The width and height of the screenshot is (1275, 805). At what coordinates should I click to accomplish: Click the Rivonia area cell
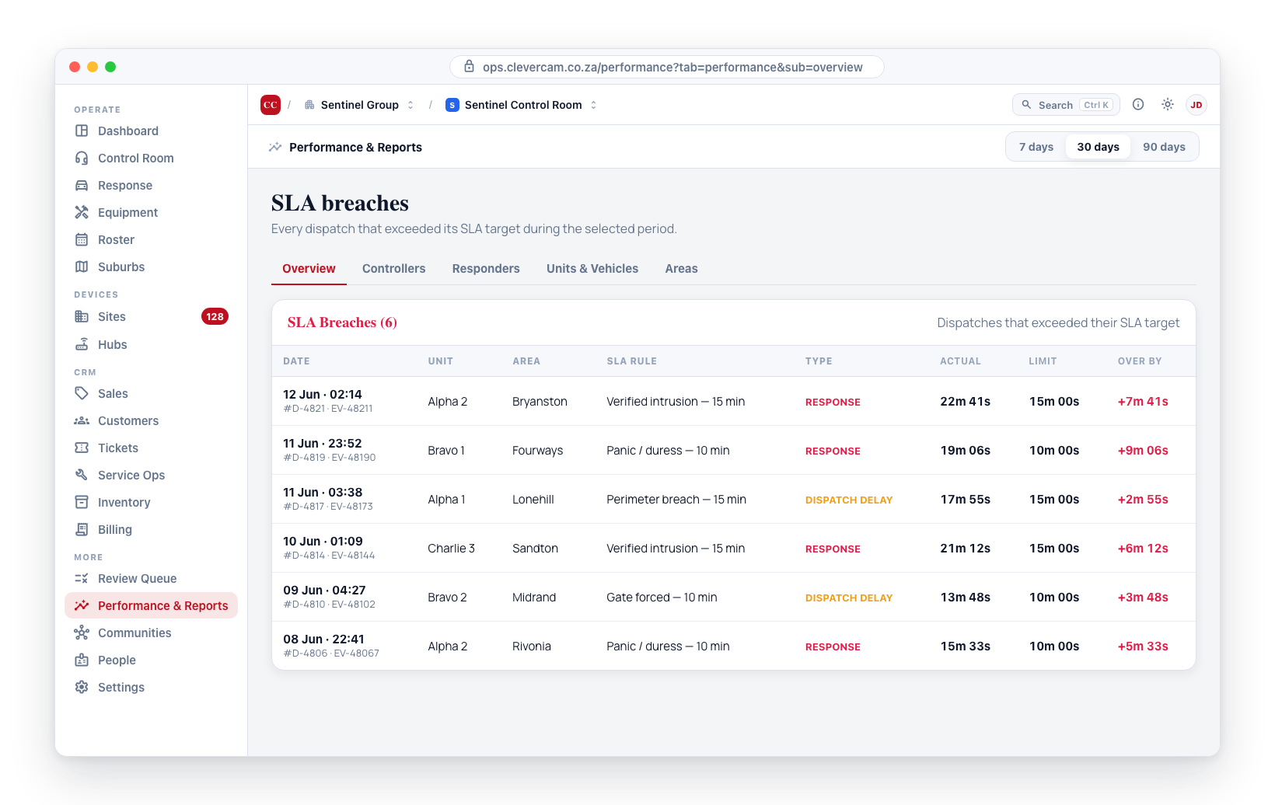(x=532, y=646)
